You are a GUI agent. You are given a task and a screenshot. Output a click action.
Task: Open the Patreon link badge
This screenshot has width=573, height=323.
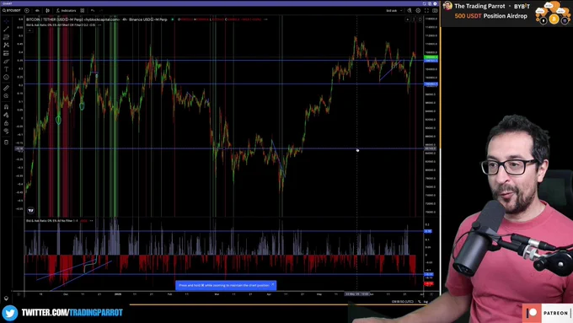pos(547,313)
